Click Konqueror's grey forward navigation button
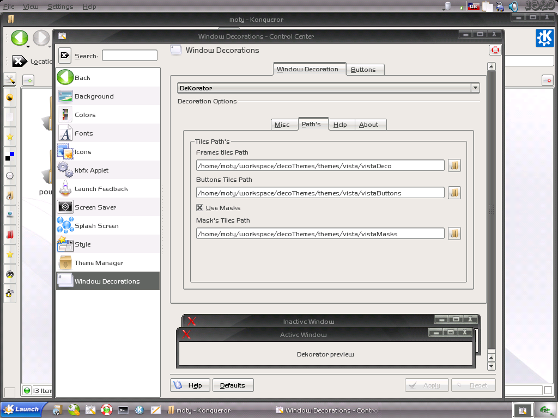This screenshot has height=418, width=558. (41, 38)
